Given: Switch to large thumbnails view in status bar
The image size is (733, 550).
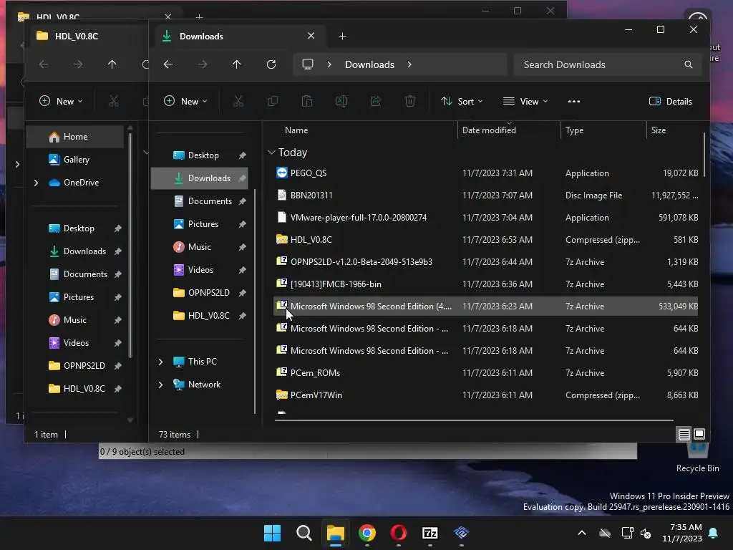Looking at the screenshot, I should (699, 435).
